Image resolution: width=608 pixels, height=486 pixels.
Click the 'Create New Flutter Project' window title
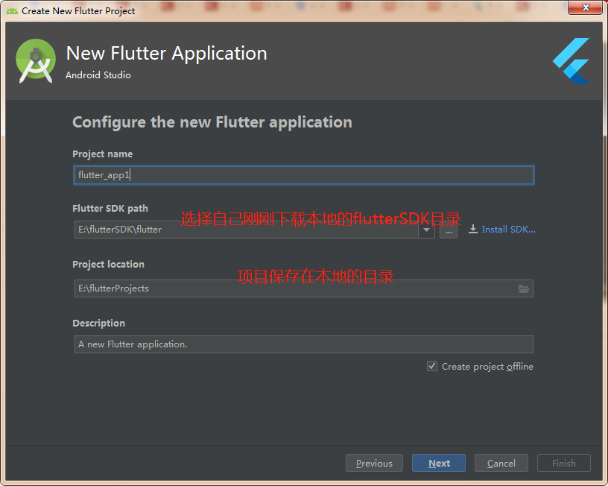click(x=78, y=11)
